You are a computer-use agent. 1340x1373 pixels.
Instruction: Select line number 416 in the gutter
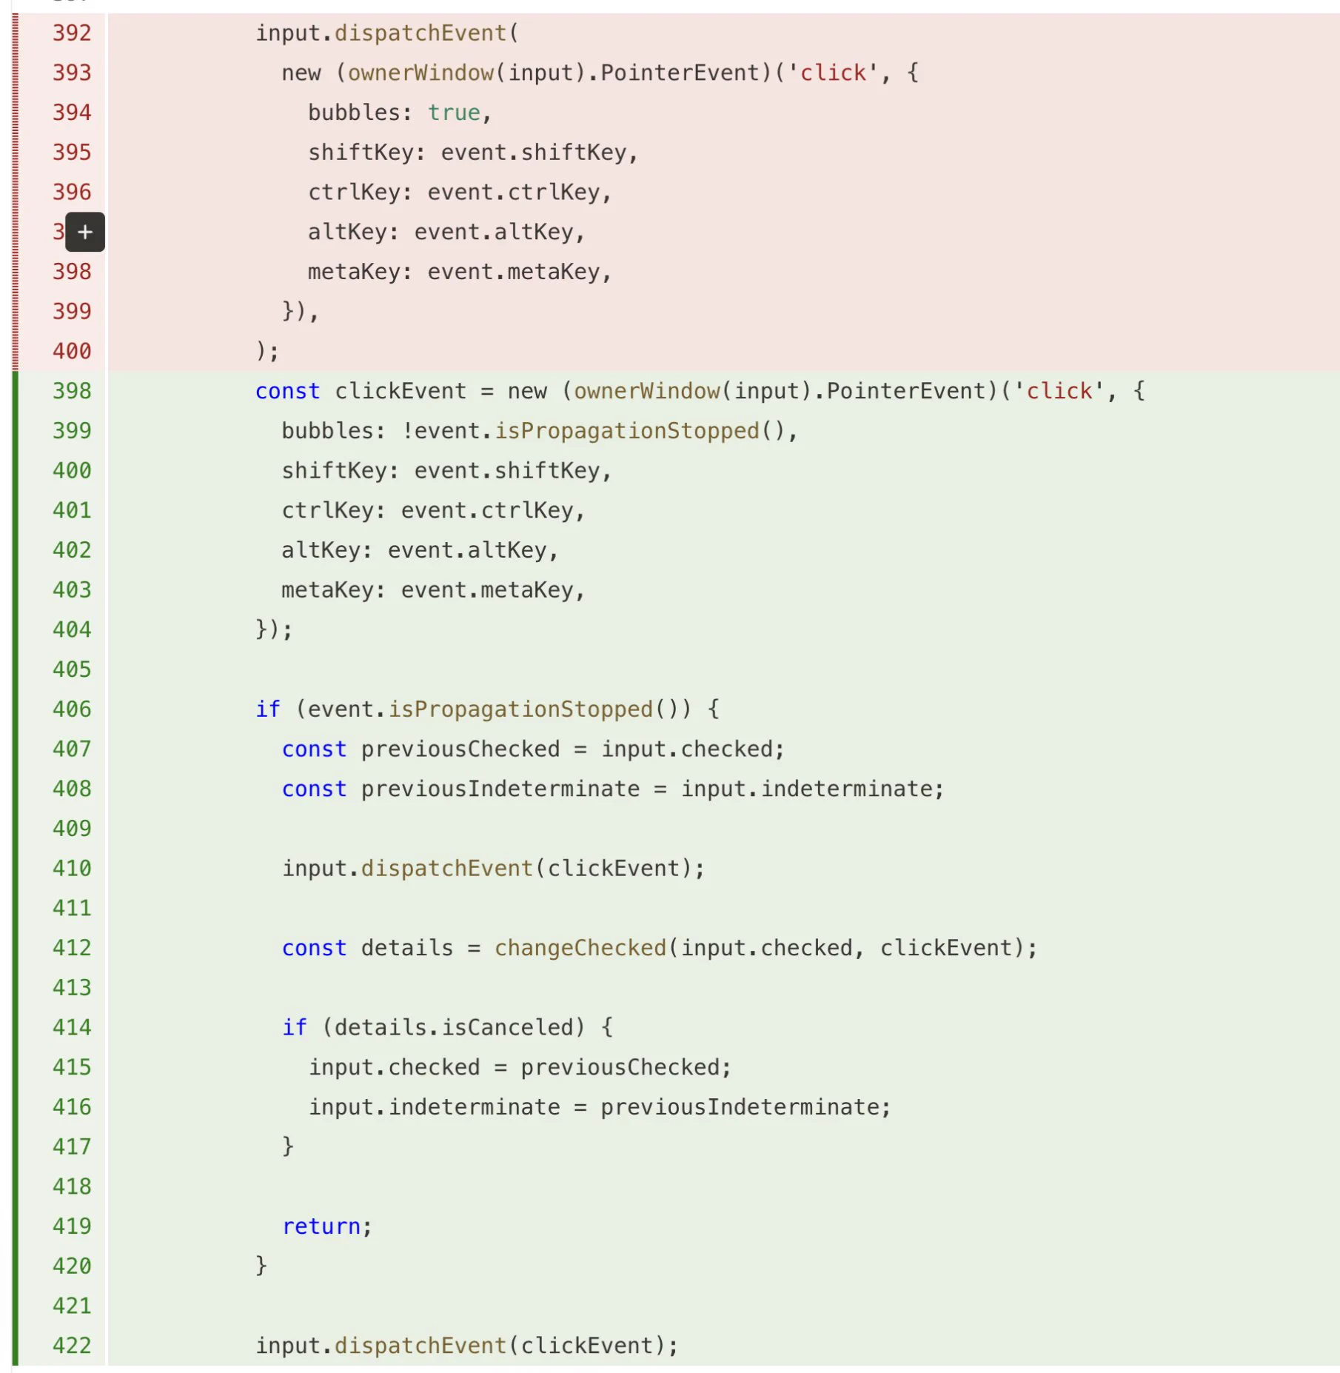coord(72,1107)
